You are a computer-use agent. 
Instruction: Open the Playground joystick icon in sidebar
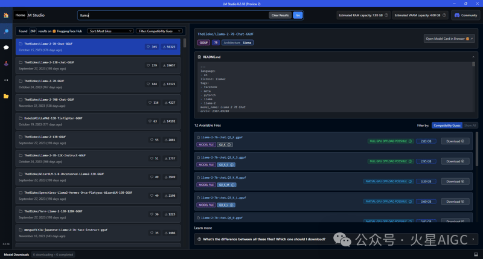pos(6,64)
